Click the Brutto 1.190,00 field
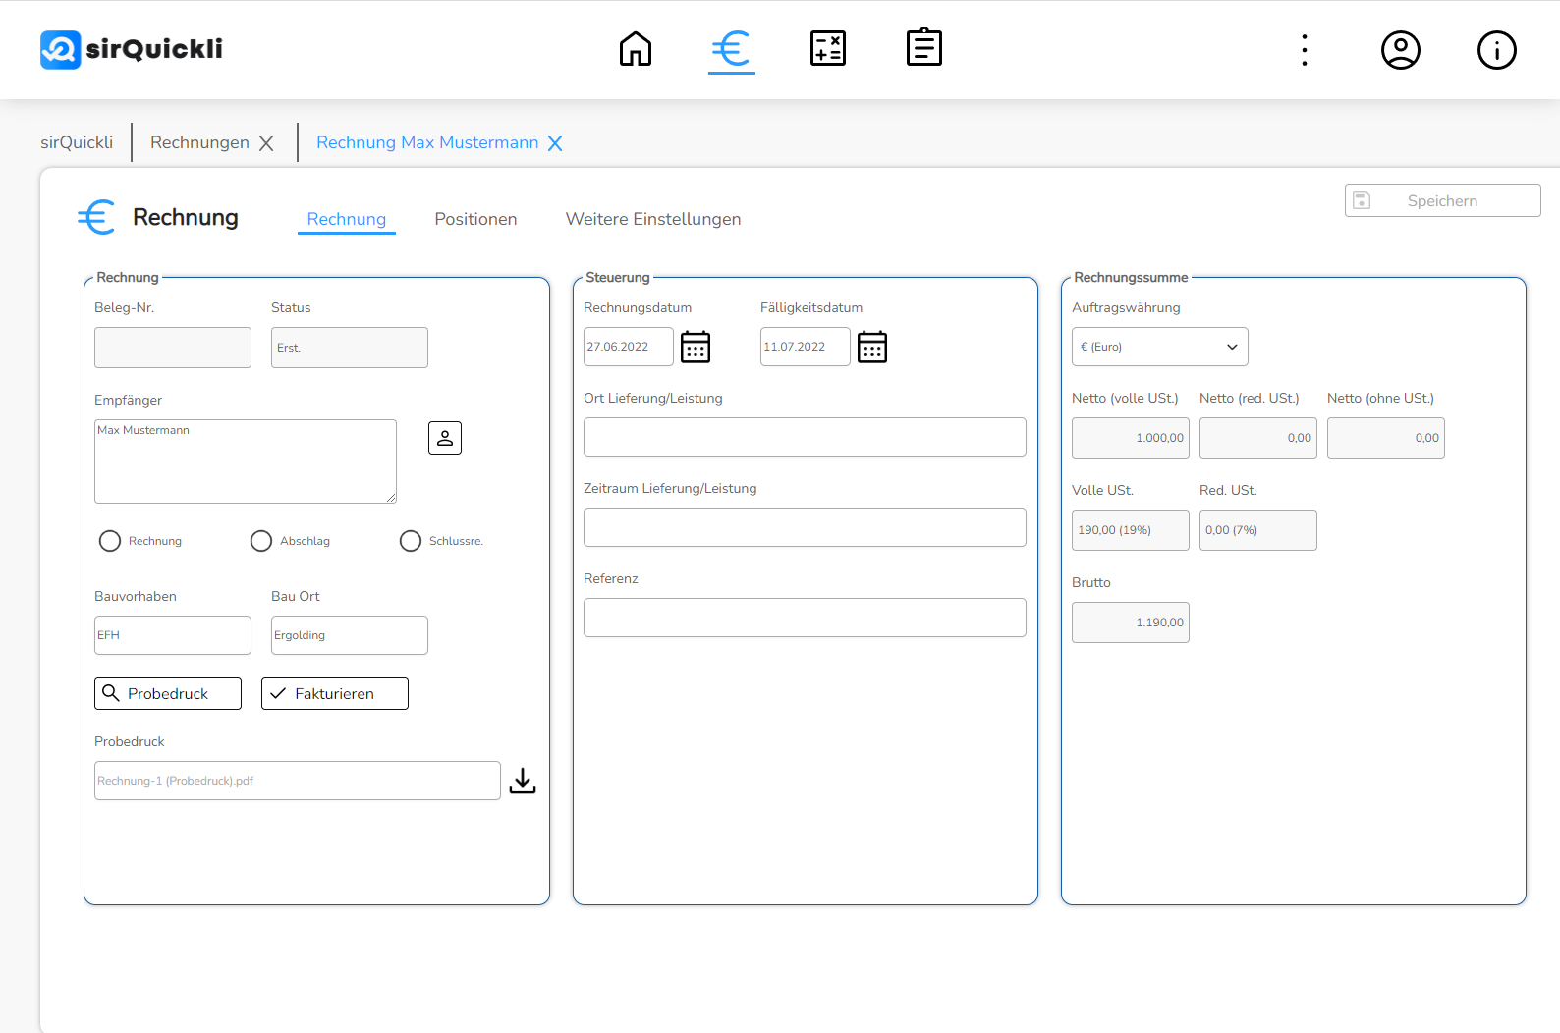1560x1033 pixels. (x=1131, y=623)
